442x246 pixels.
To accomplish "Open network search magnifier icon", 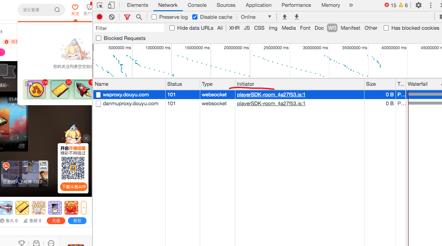I will click(x=139, y=17).
